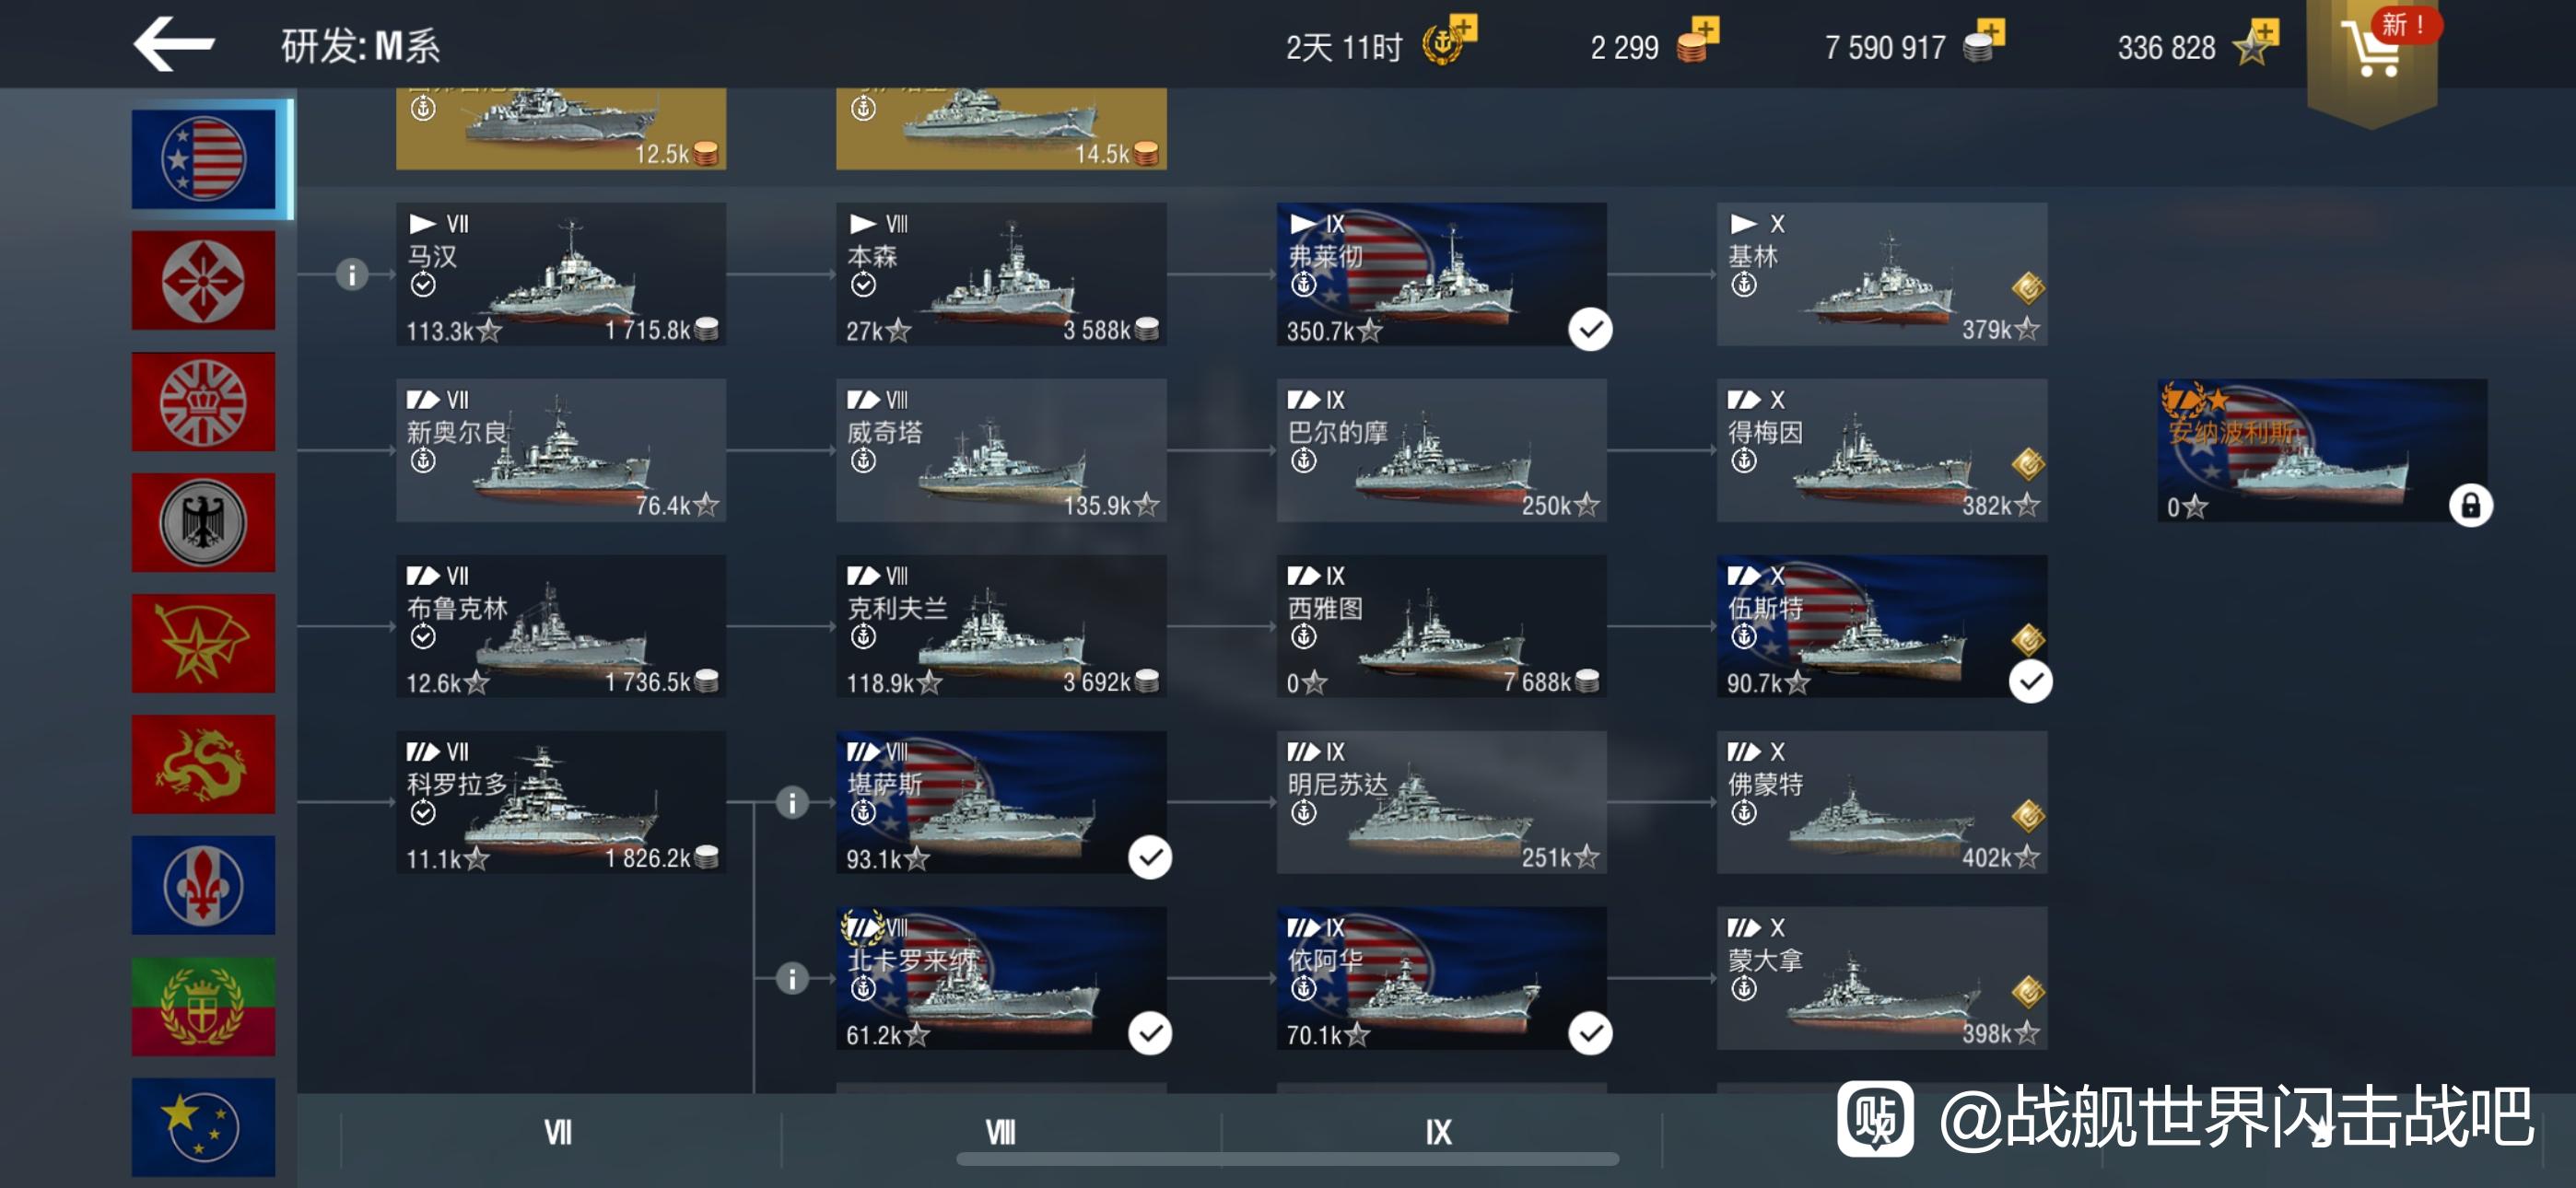
Task: Click the checkmark on 弗莱彻 ship
Action: 1590,329
